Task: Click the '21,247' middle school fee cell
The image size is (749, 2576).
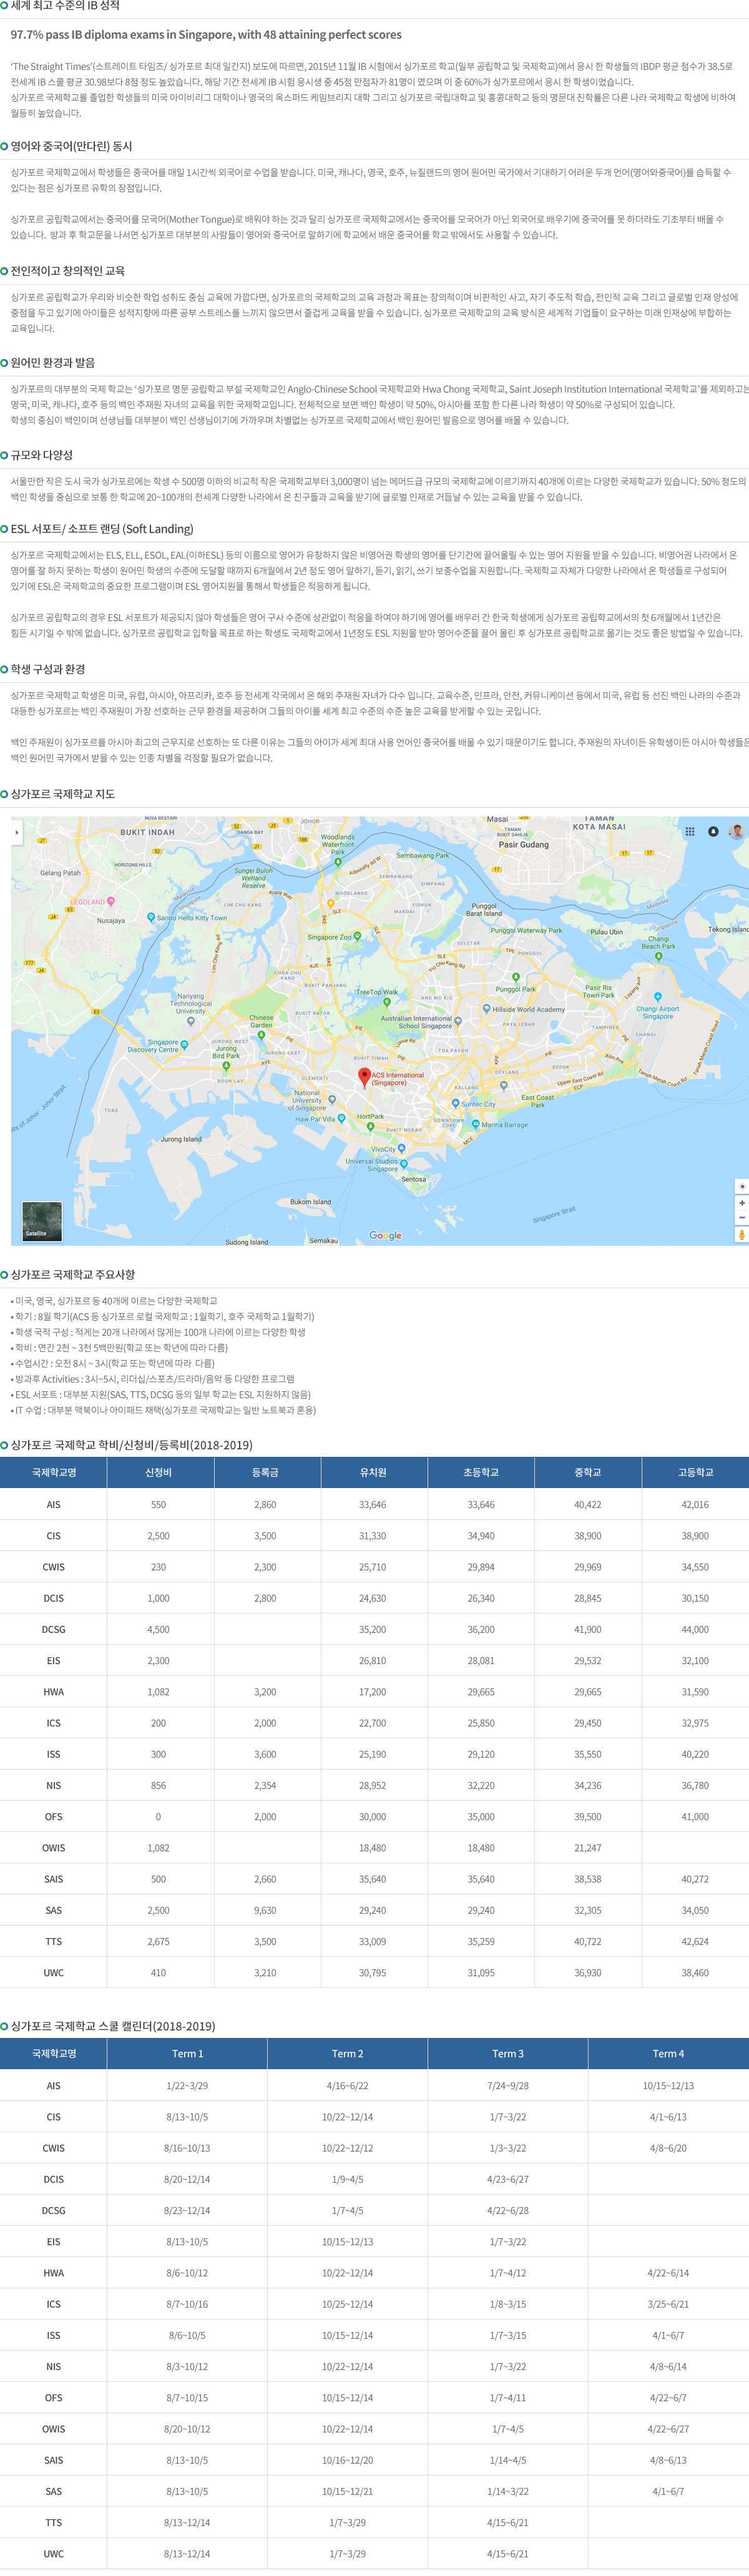Action: (588, 1848)
